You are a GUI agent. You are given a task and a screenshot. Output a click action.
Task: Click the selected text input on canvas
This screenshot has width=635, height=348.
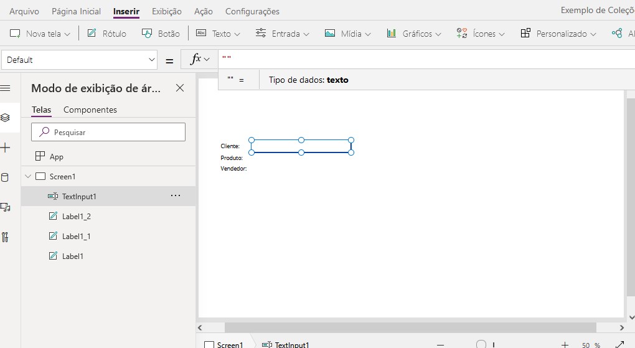[301, 146]
